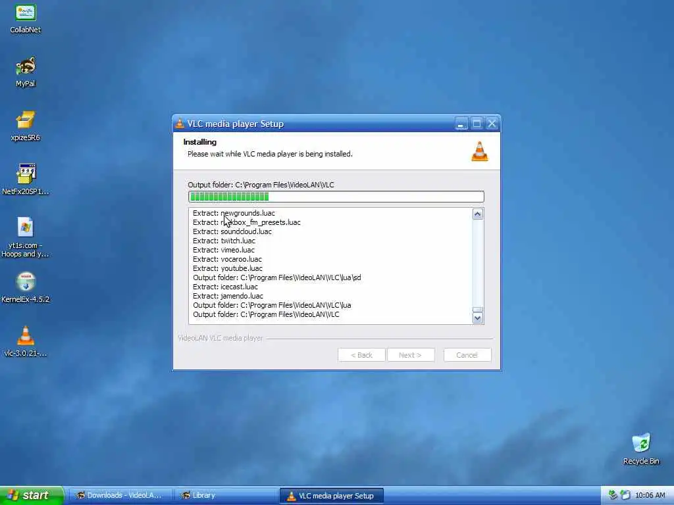
Task: Click the network tray icon beside the clock
Action: [625, 495]
